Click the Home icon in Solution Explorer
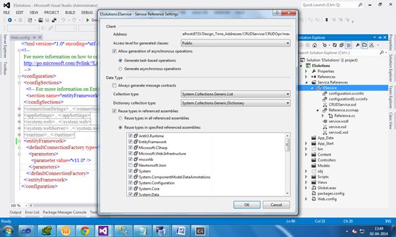The image size is (396, 237). 314,45
